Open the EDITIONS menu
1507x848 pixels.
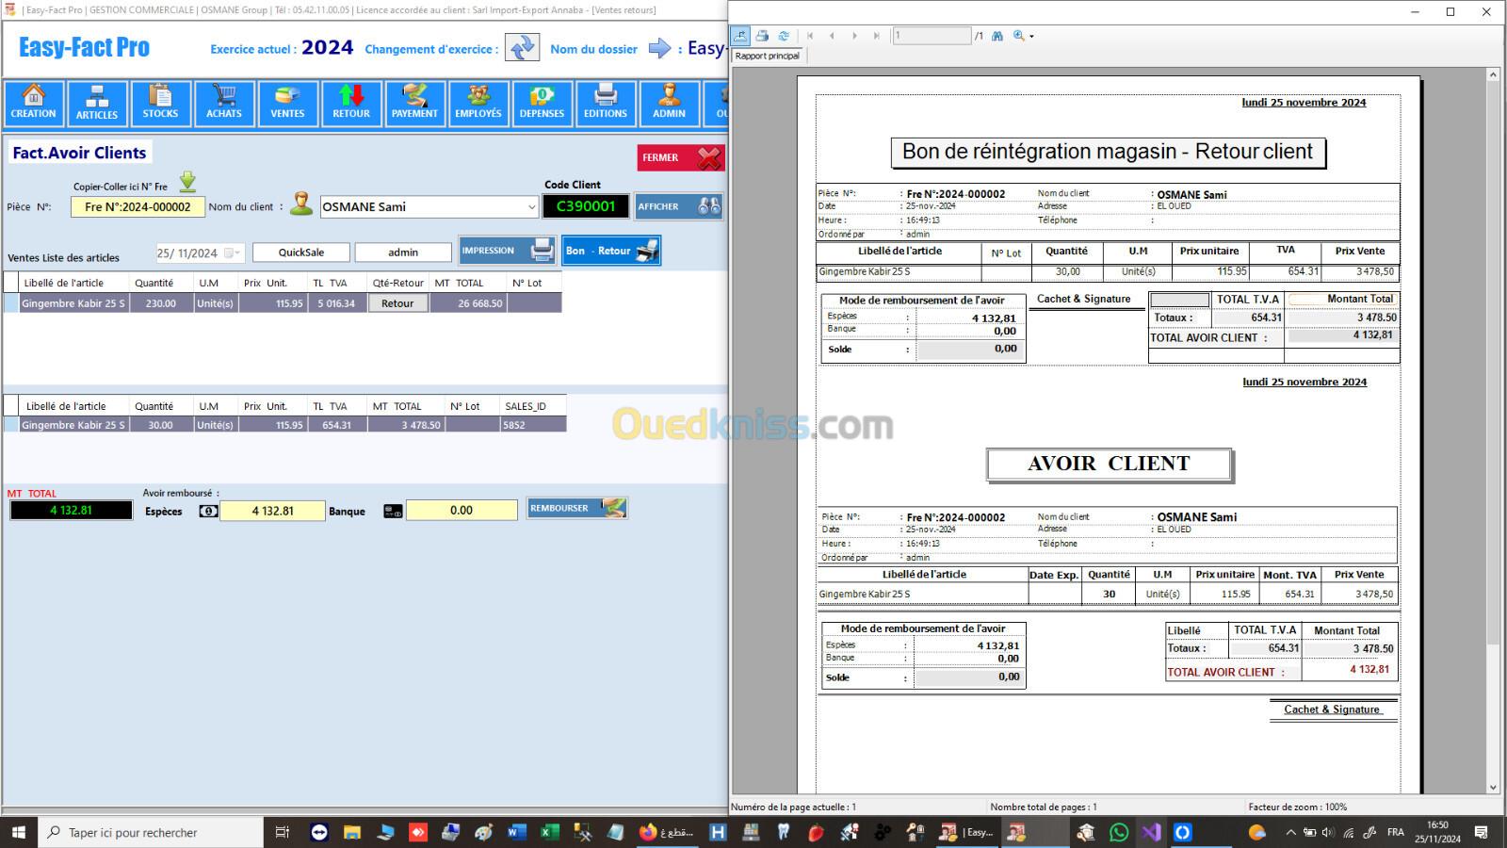coord(606,103)
